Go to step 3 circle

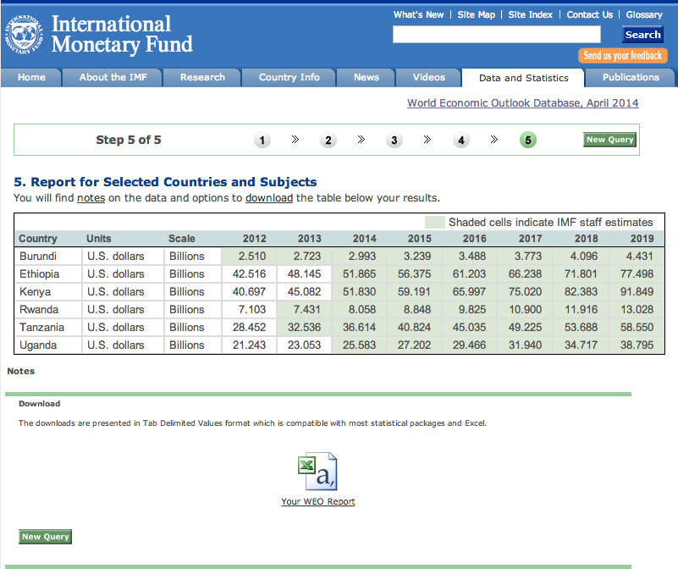(x=394, y=141)
